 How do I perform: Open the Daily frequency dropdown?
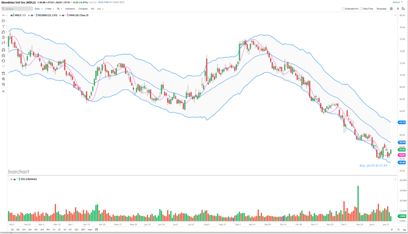[x=38, y=8]
